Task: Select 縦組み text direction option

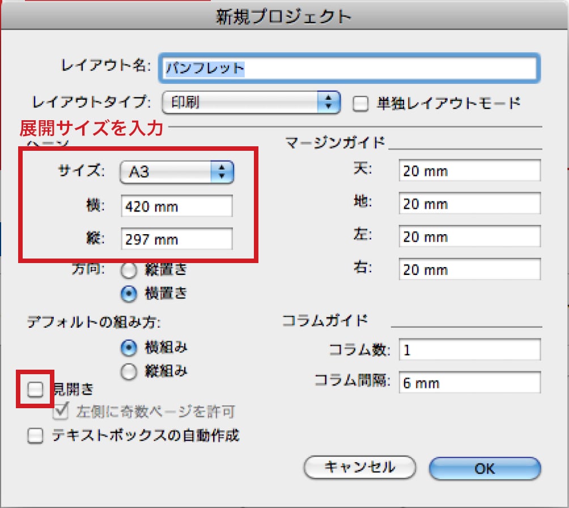Action: tap(130, 371)
